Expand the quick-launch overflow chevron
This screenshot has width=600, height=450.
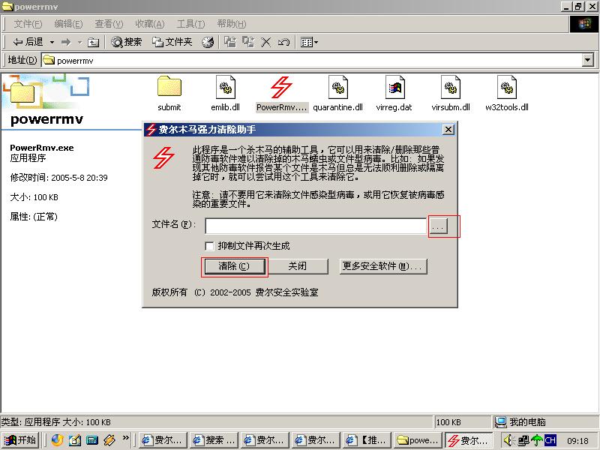[125, 437]
